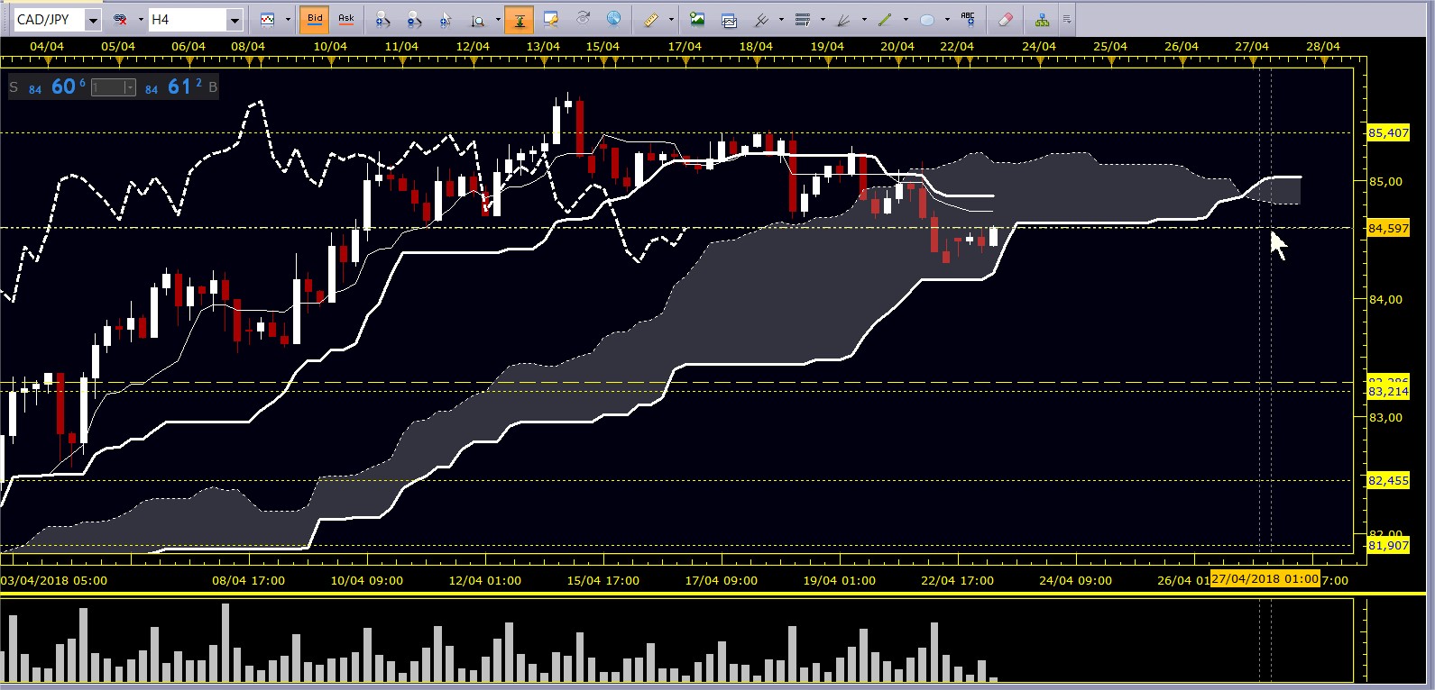Expand the trend line dropdown arrow
Viewport: 1435px width, 690px height.
point(906,19)
